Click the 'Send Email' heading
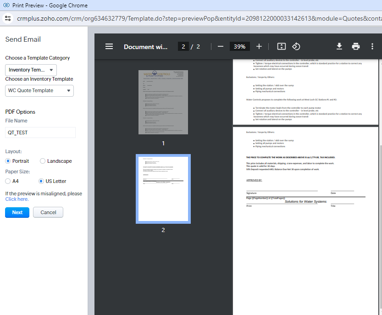382x315 pixels. coord(23,39)
